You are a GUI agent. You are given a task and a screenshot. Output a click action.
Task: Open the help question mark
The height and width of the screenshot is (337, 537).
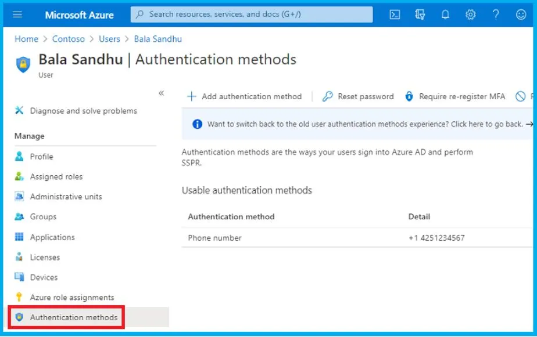(x=496, y=15)
